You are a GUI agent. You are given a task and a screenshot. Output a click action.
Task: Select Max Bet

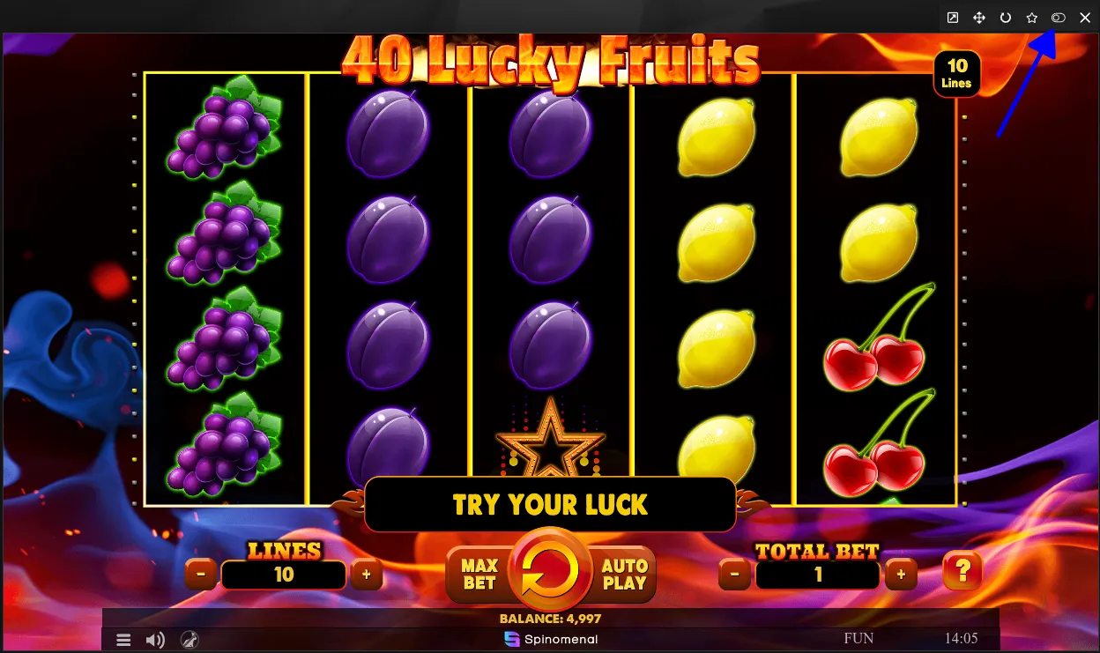point(479,574)
